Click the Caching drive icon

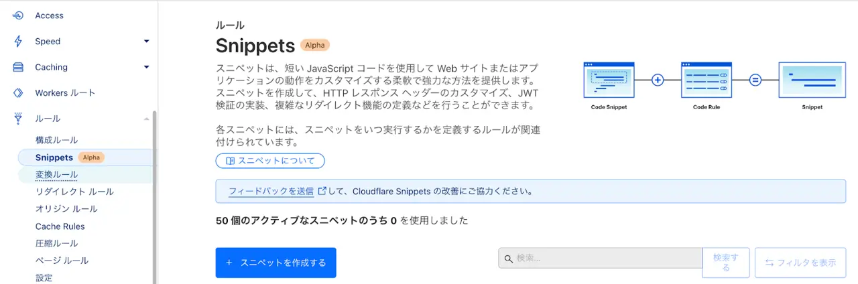coord(19,67)
